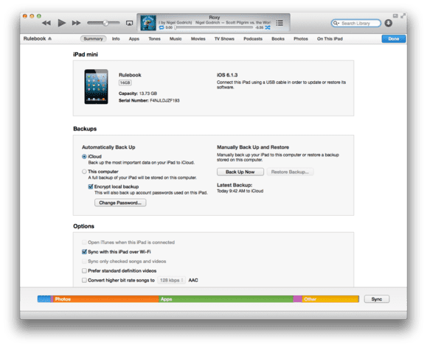
Task: Click the song progress bar
Action: 214,27
